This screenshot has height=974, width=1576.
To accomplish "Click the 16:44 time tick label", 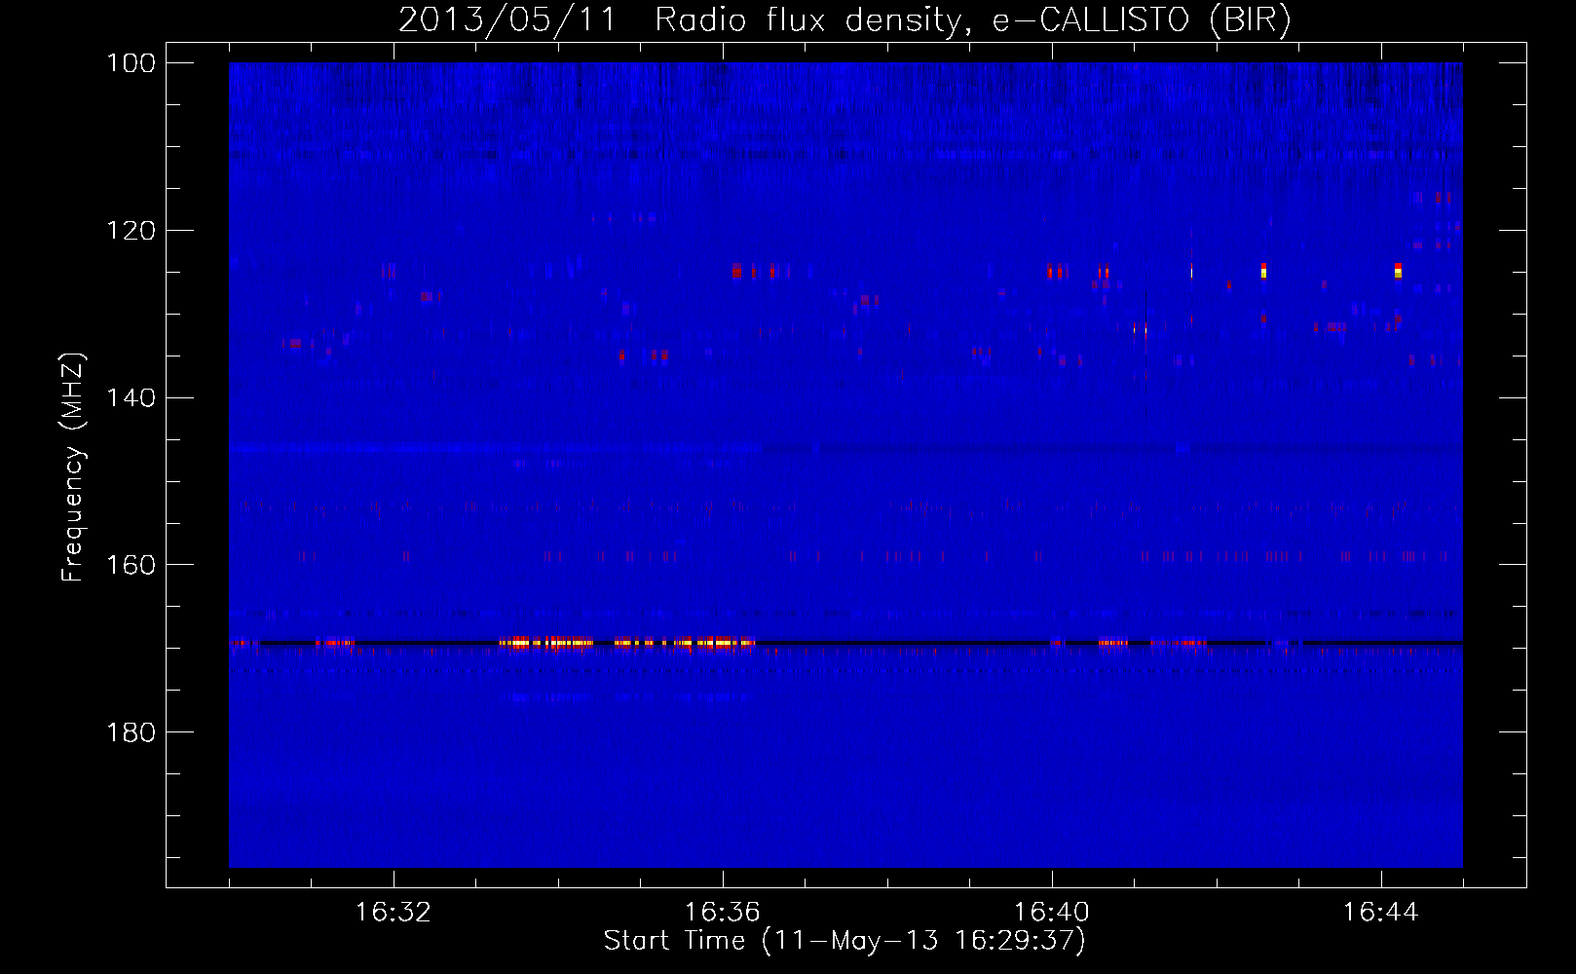I will tap(1381, 913).
